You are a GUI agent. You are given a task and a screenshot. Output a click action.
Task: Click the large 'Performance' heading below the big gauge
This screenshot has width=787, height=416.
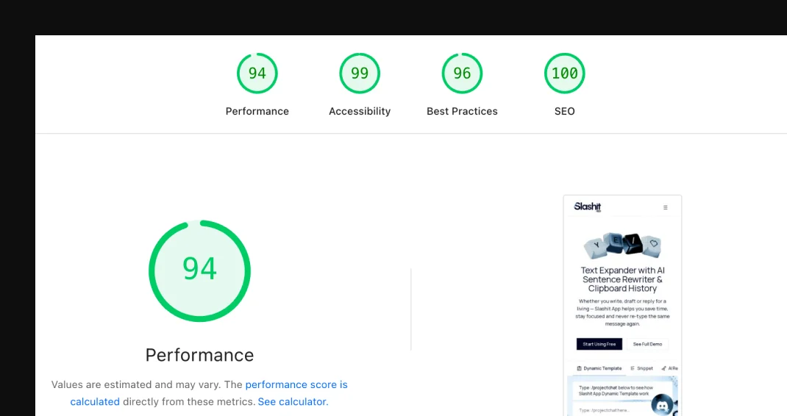(x=200, y=355)
